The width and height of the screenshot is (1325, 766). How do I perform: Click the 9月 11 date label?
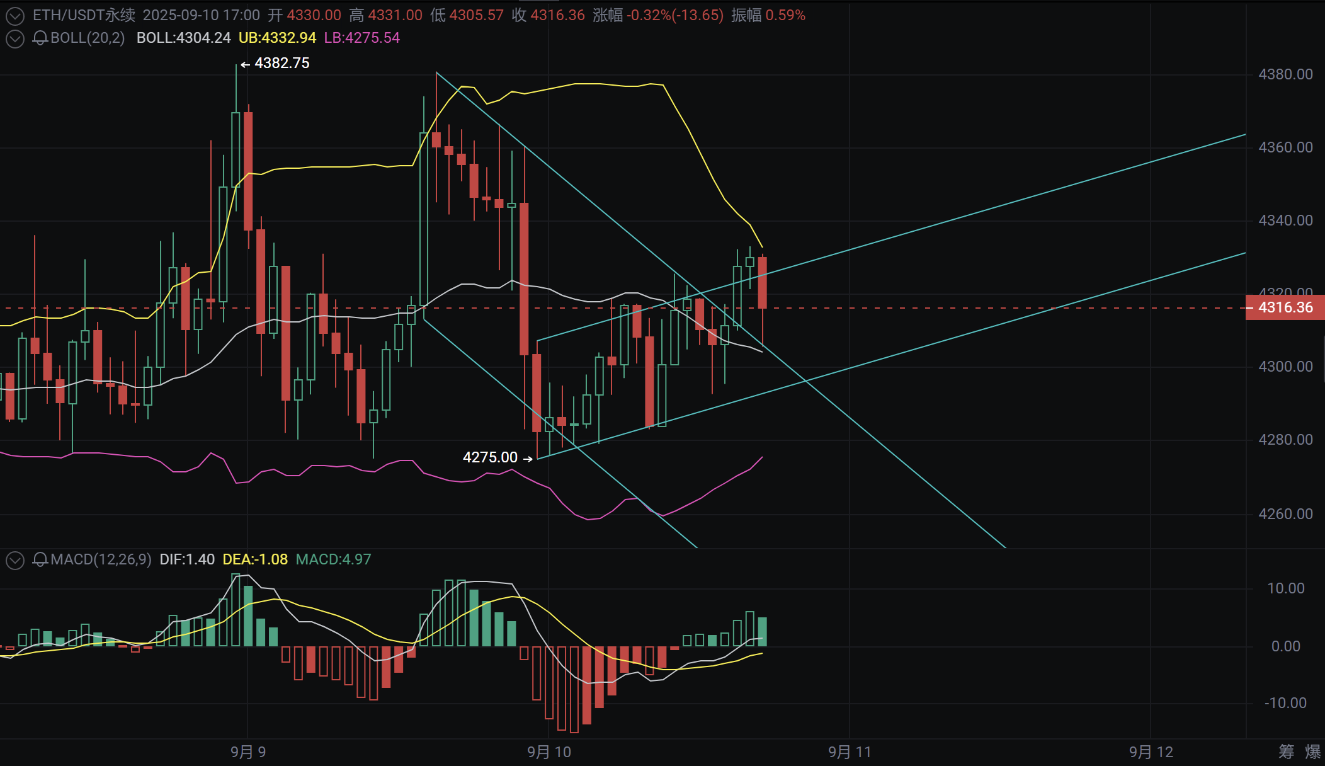pyautogui.click(x=850, y=752)
